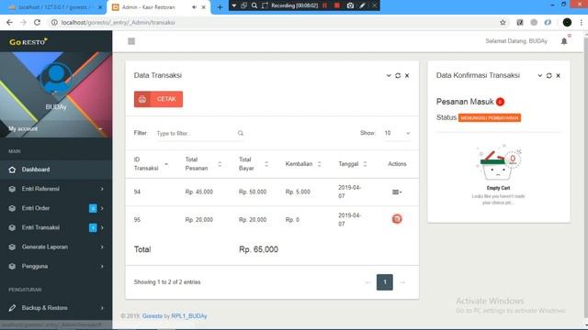Open the RPL1_BUDAy footer link
This screenshot has height=330, width=588.
point(189,316)
